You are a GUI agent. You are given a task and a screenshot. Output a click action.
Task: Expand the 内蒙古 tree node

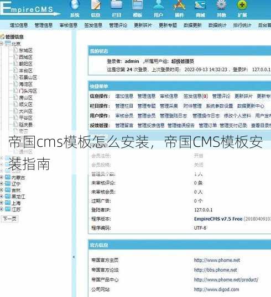(2, 177)
